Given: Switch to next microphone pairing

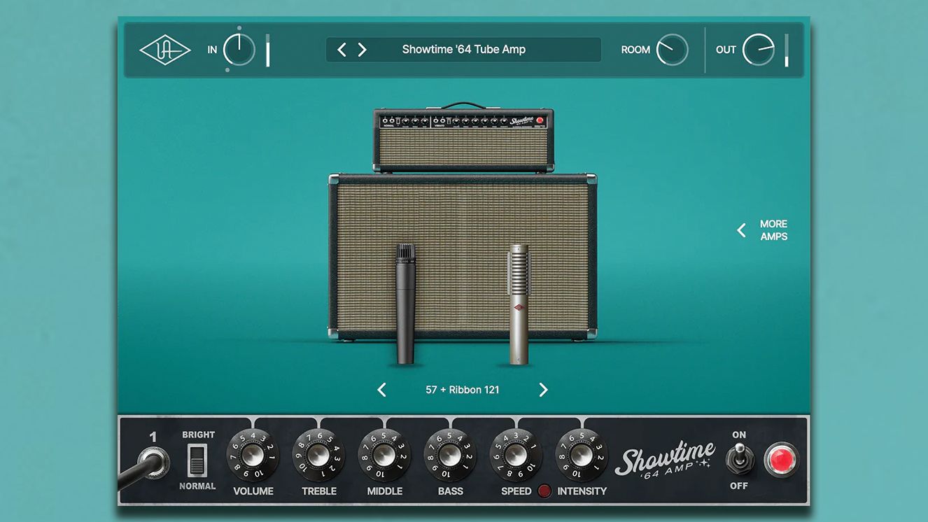Looking at the screenshot, I should pos(543,390).
